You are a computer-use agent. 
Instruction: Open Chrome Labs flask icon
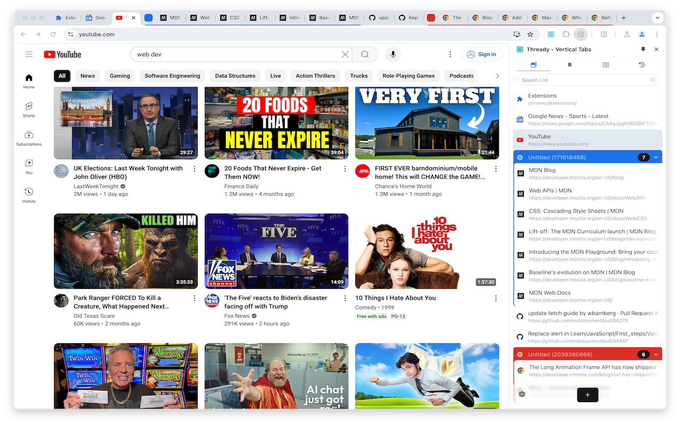627,35
